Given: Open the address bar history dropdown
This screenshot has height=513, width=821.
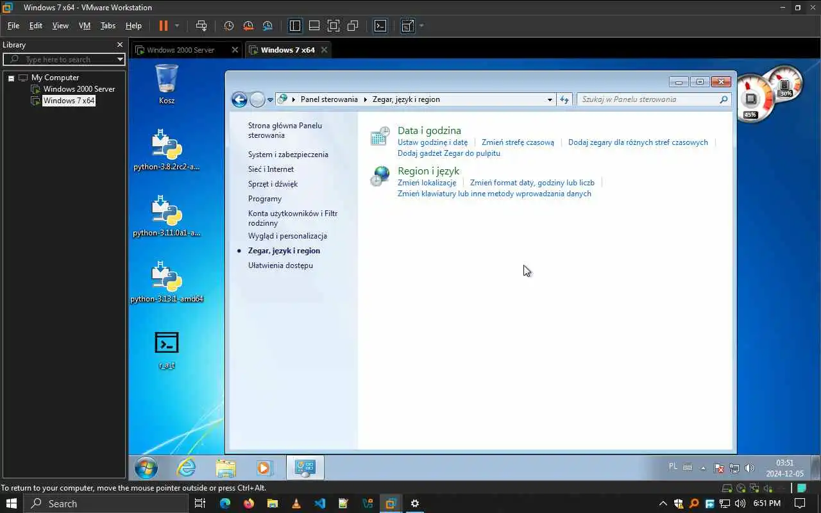Looking at the screenshot, I should (550, 99).
